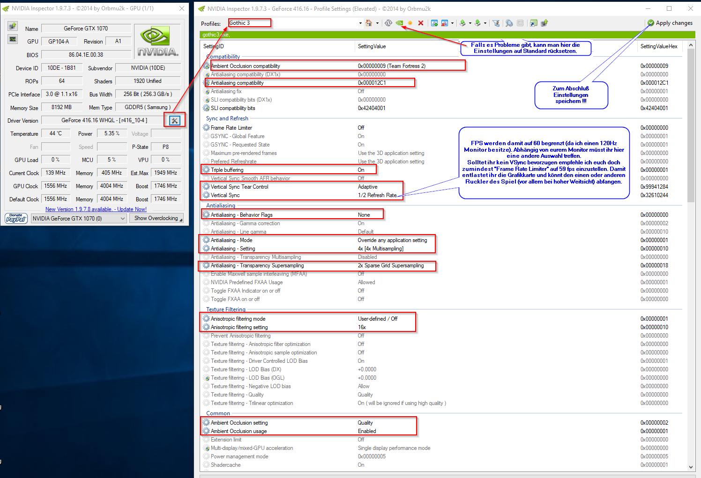Restore NVIDIA defaults with the green logo icon
This screenshot has height=478, width=701.
[x=399, y=23]
